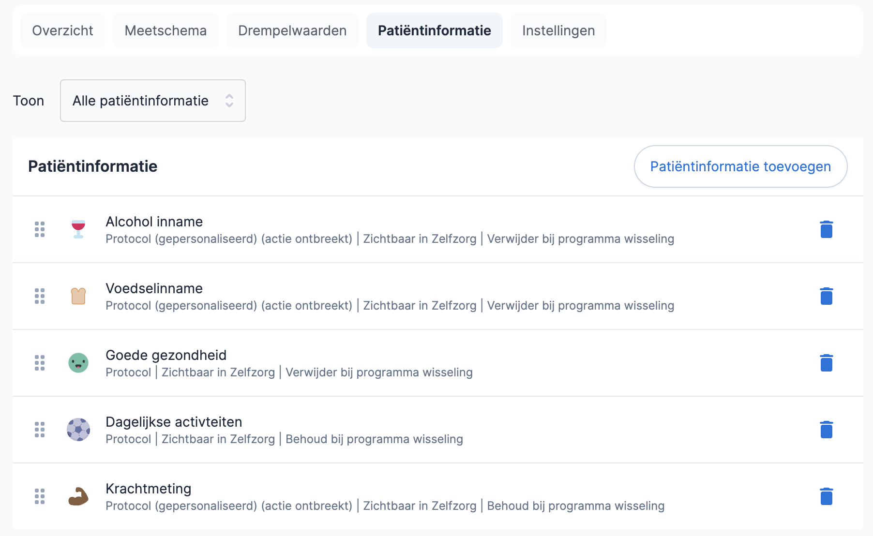873x536 pixels.
Task: Click the green face icon for Goede gezondheid
Action: coord(78,363)
